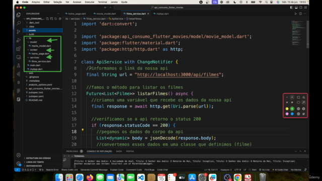Pick the highlighted small brush size

292,97
